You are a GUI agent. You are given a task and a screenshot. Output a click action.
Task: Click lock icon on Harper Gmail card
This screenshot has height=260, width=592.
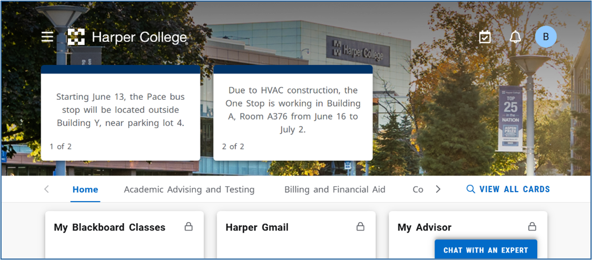point(360,227)
